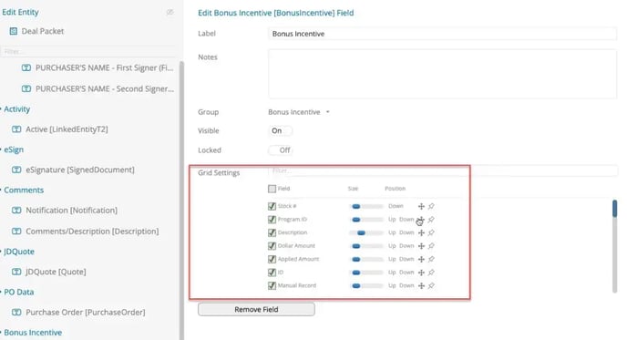Click the field icon for Purchase Order
The image size is (627, 340).
tap(16, 312)
